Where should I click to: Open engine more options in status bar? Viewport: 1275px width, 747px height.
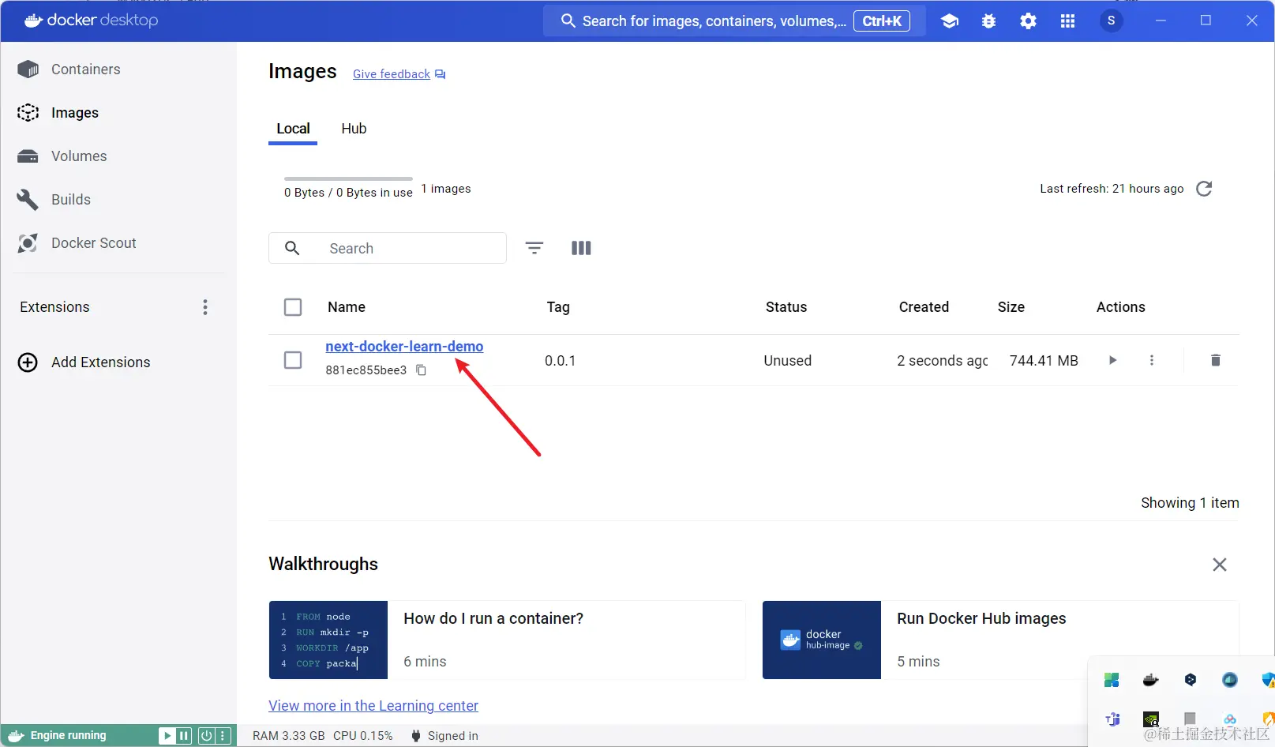(x=223, y=736)
